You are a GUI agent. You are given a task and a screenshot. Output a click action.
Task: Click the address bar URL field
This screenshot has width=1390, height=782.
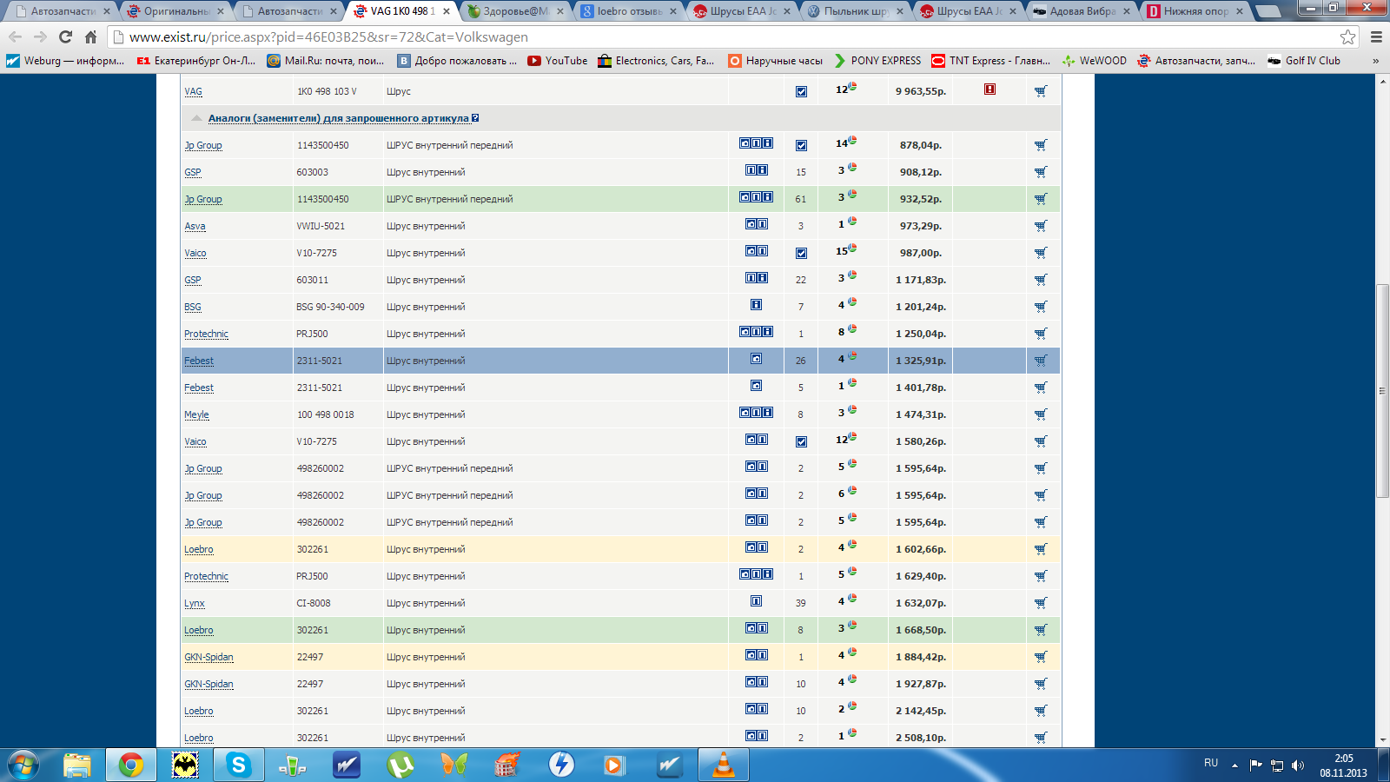click(x=721, y=36)
